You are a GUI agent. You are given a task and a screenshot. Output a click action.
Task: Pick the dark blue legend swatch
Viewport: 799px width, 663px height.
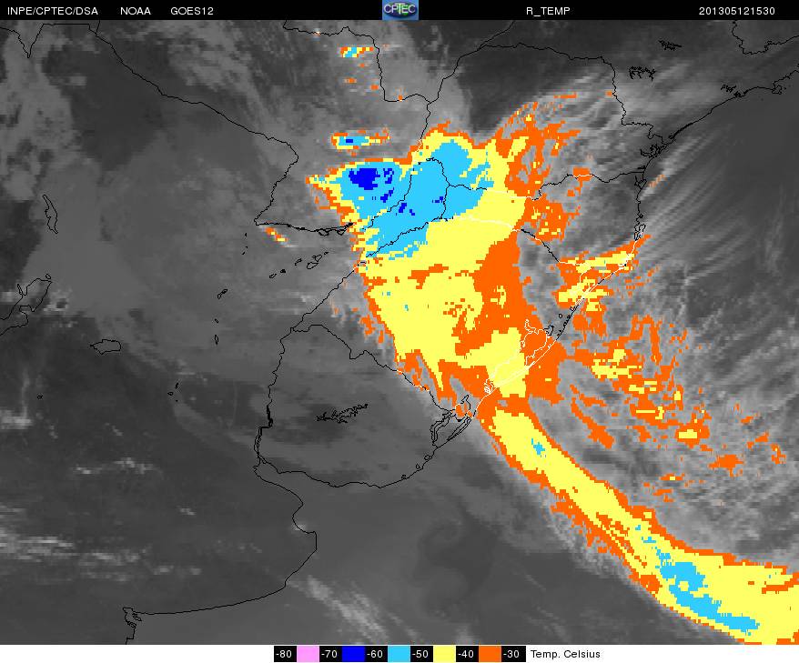pos(353,654)
